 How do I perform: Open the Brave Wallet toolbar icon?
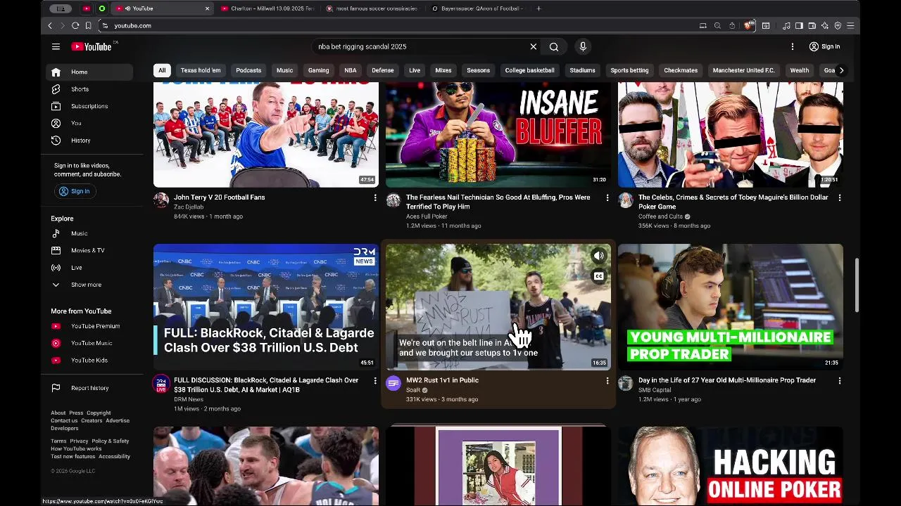[812, 25]
